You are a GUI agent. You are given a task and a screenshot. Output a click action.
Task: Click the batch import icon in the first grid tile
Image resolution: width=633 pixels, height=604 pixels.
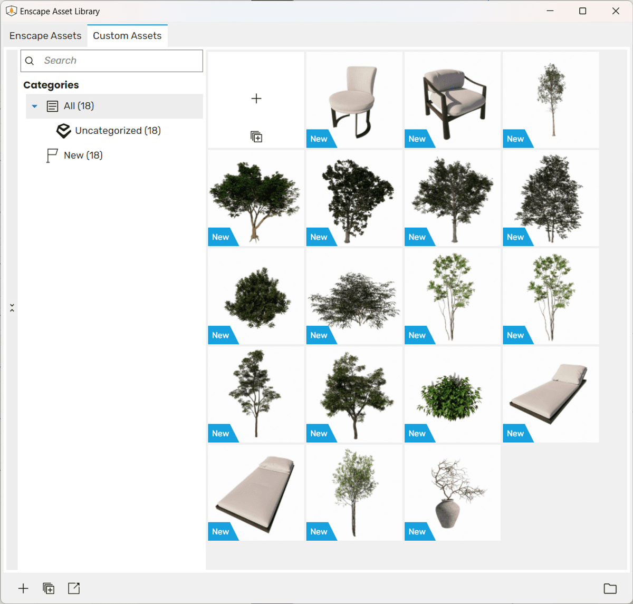coord(256,137)
